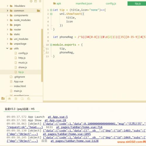Expand the uni_modules folder
The height and width of the screenshot is (146, 146).
coord(8,39)
